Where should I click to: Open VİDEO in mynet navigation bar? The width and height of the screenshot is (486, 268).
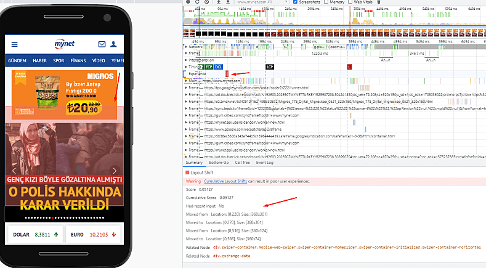[x=99, y=61]
